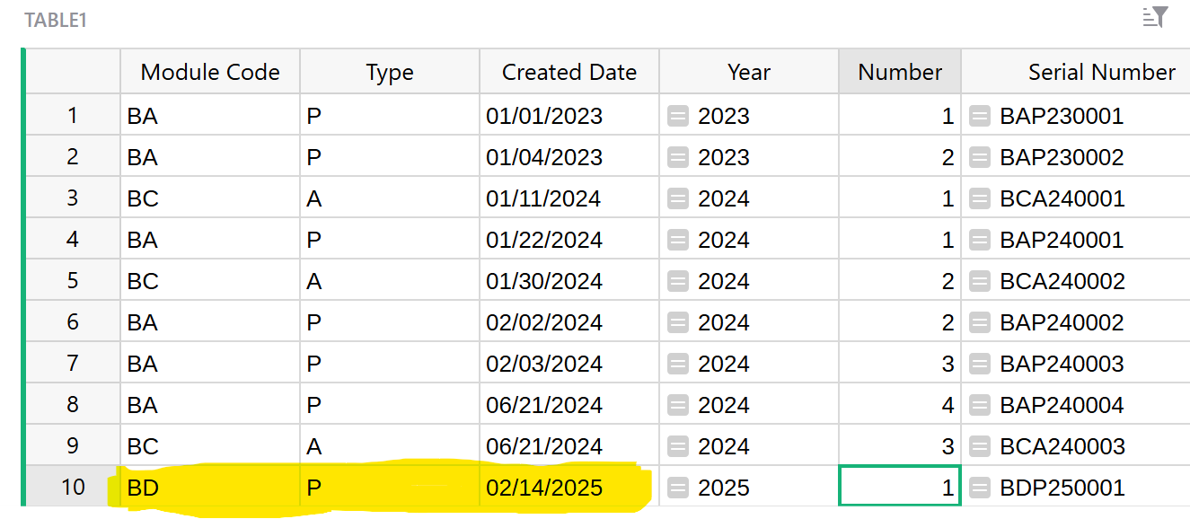Click the Number cell in row 7 containing 3

[x=900, y=364]
